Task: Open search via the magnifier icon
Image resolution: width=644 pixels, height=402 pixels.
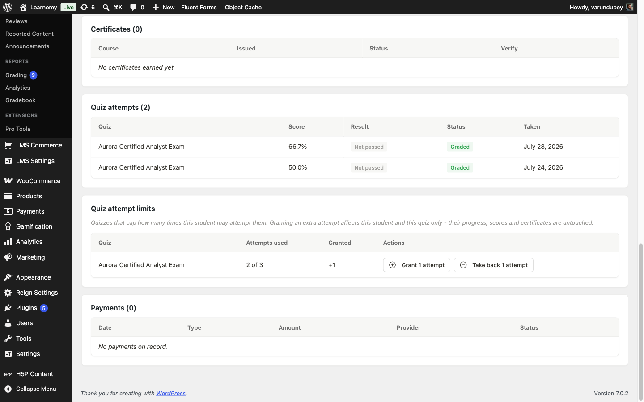Action: [106, 7]
